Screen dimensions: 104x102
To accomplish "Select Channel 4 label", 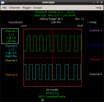I will (x=11, y=75).
